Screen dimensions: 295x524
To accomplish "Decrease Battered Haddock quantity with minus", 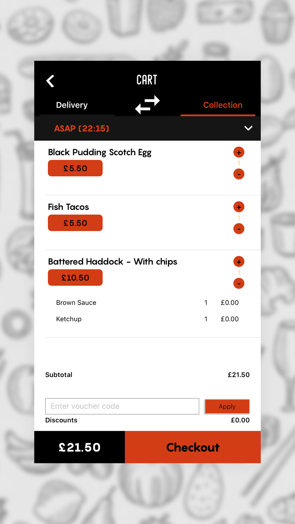I will [239, 284].
